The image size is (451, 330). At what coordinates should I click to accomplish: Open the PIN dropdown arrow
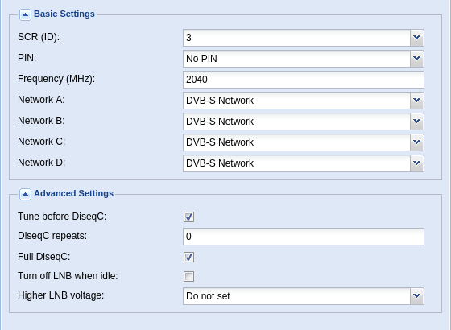point(417,59)
